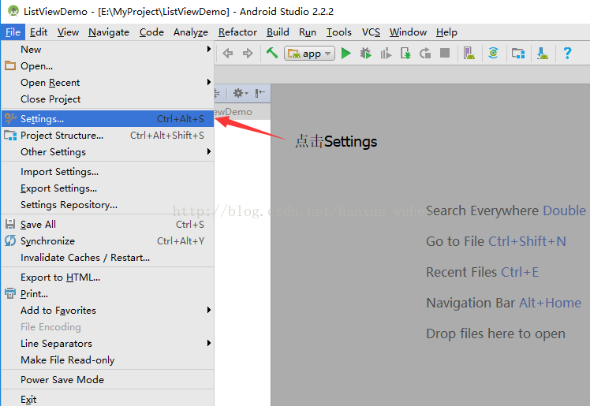Open the File menu
Viewport: 590px width, 406px height.
(x=13, y=32)
